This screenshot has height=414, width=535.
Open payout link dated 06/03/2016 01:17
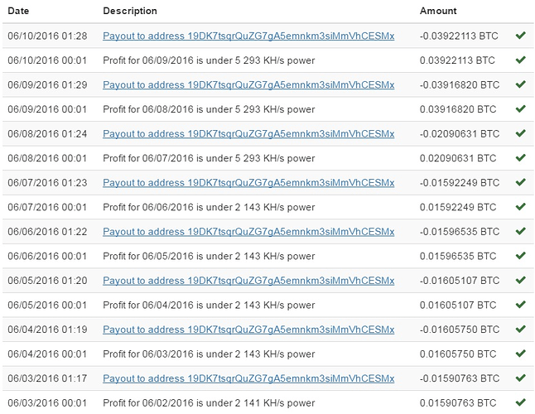pos(248,378)
